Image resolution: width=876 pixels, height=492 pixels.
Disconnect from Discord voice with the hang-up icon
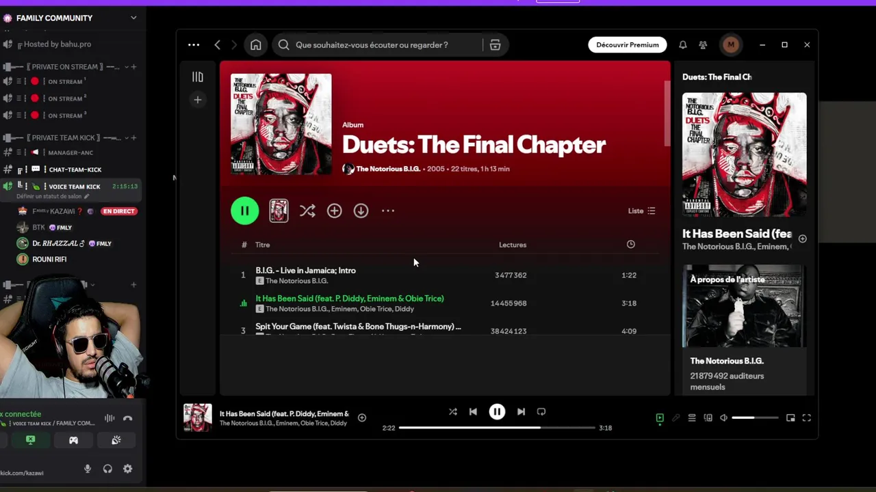(127, 418)
